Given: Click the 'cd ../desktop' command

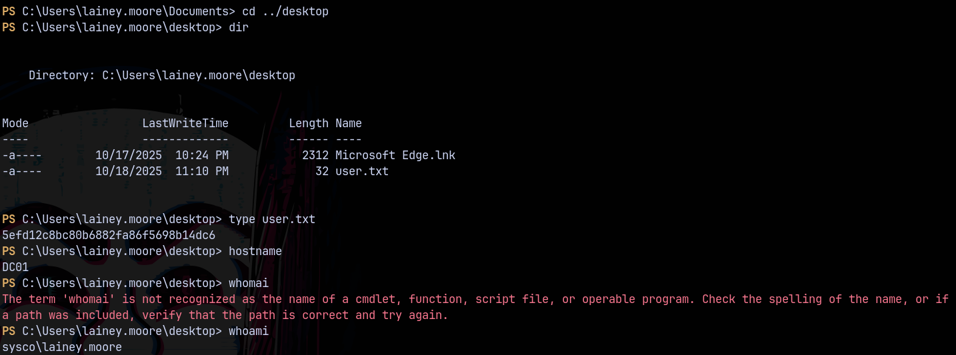Looking at the screenshot, I should pyautogui.click(x=285, y=11).
